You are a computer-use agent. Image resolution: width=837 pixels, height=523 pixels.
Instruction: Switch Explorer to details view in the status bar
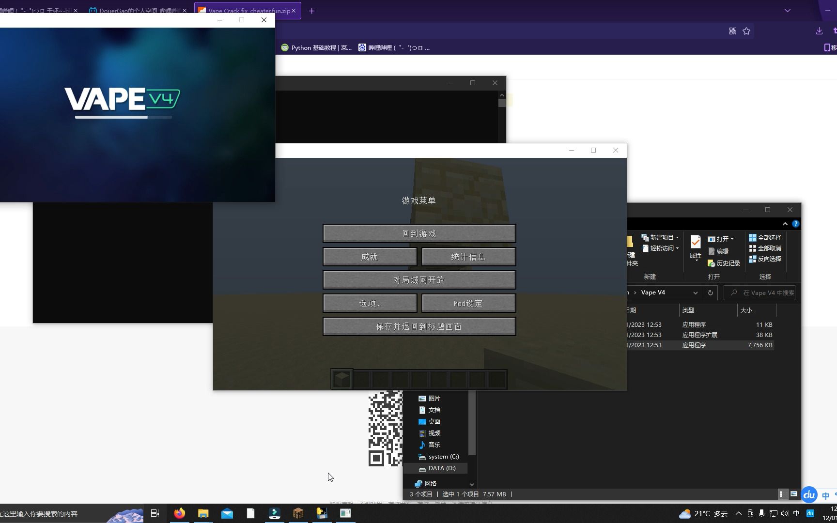click(782, 494)
